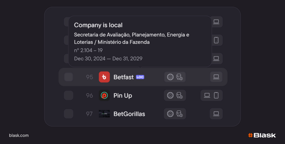Click the Betfast red logo icon
The width and height of the screenshot is (285, 144).
tap(104, 77)
